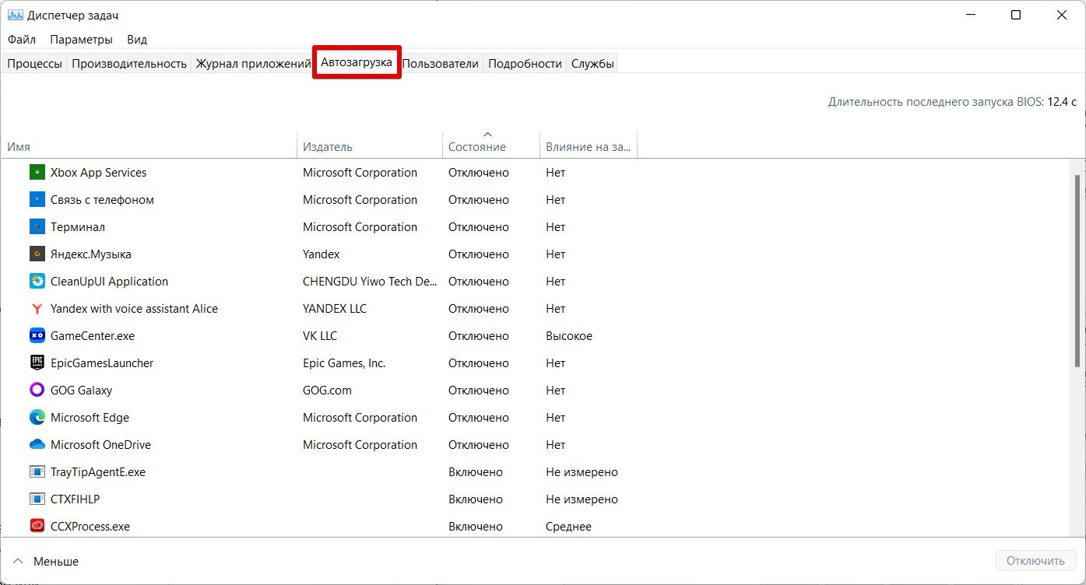Switch to the Пользователи tab
This screenshot has width=1086, height=585.
coord(441,64)
